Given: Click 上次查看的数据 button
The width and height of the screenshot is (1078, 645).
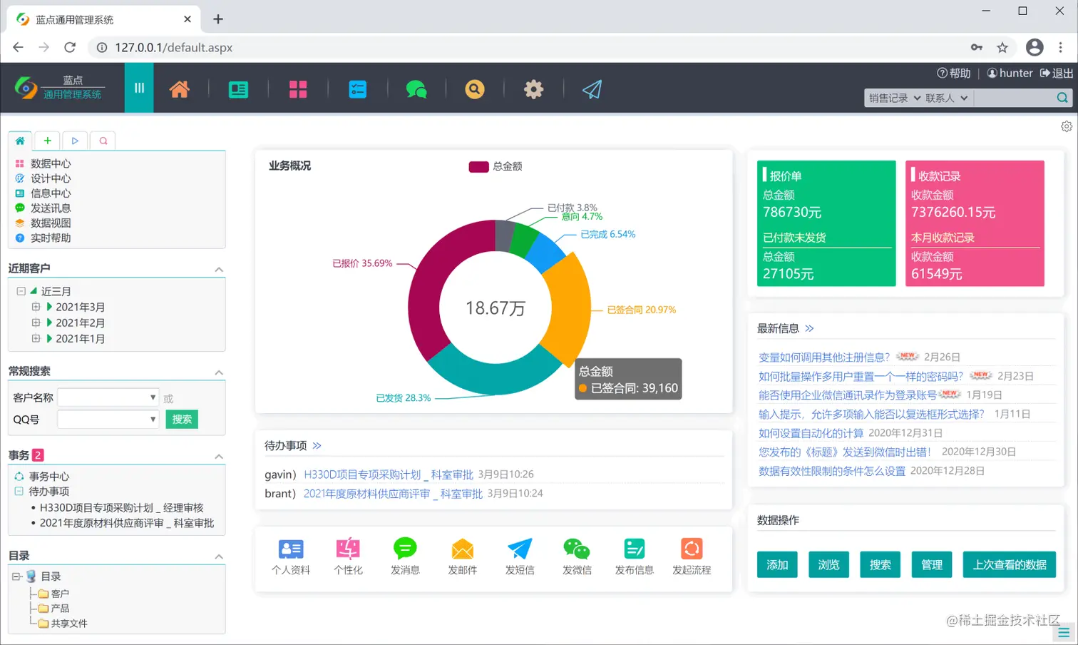Looking at the screenshot, I should click(1010, 564).
